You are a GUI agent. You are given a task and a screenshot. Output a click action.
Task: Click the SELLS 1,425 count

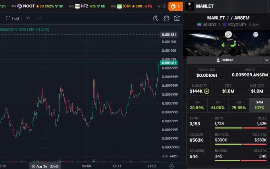click(x=262, y=124)
